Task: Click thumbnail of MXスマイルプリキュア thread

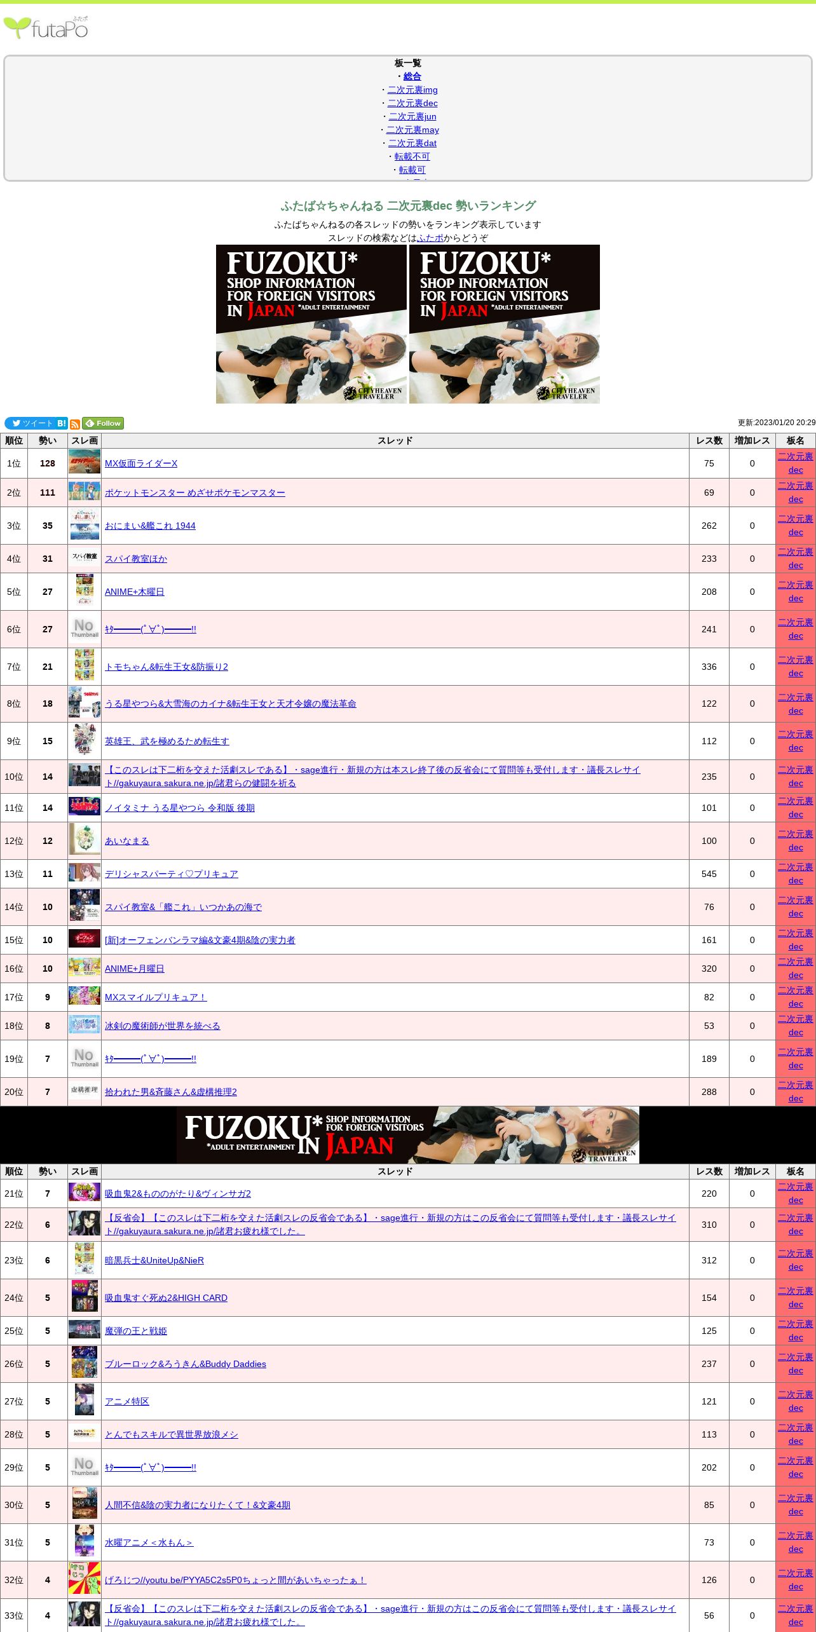Action: click(85, 996)
